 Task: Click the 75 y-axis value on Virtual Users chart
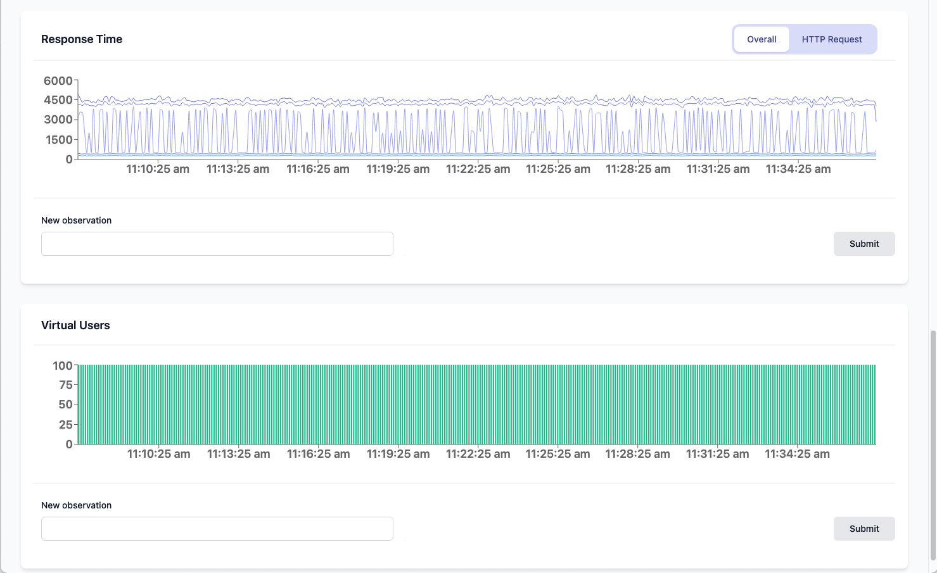pyautogui.click(x=66, y=384)
